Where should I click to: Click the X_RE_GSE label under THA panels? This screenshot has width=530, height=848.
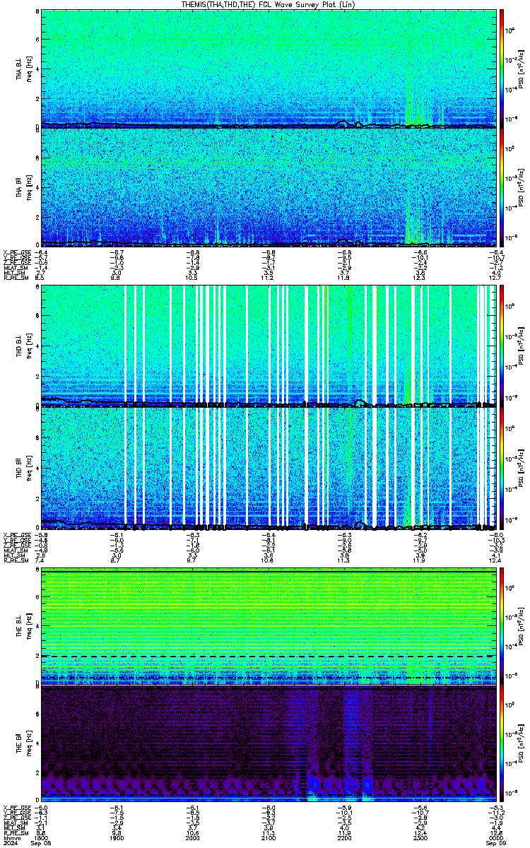coord(15,252)
